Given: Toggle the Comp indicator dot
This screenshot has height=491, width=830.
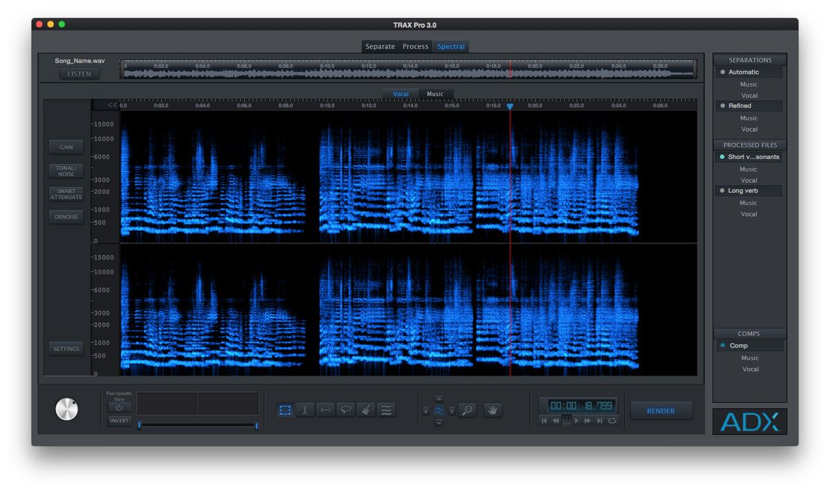Looking at the screenshot, I should pyautogui.click(x=723, y=345).
